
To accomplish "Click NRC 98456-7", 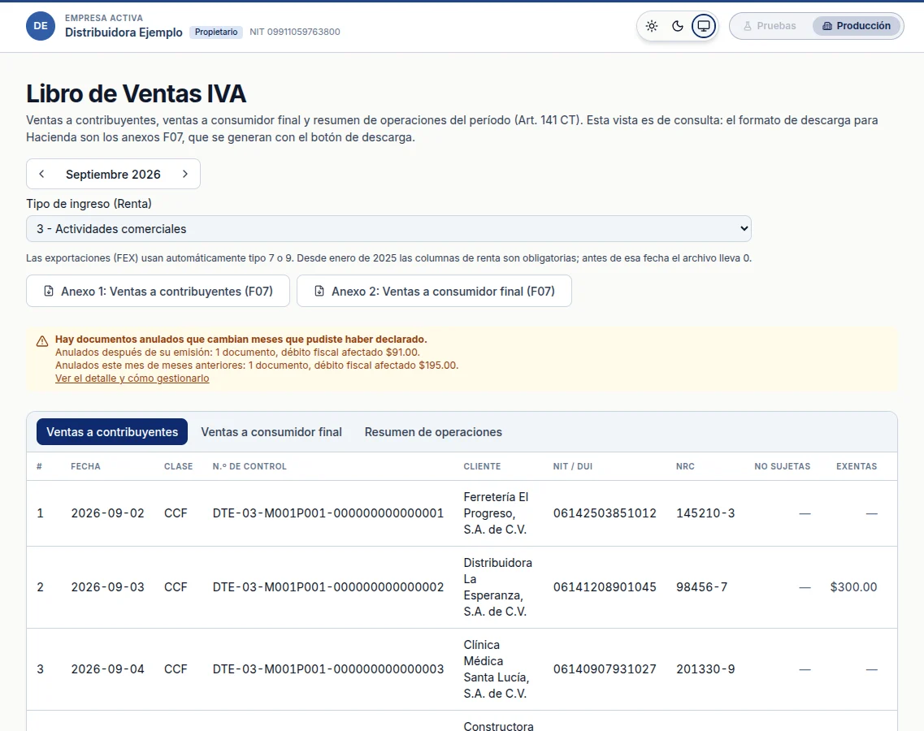I will tap(702, 586).
